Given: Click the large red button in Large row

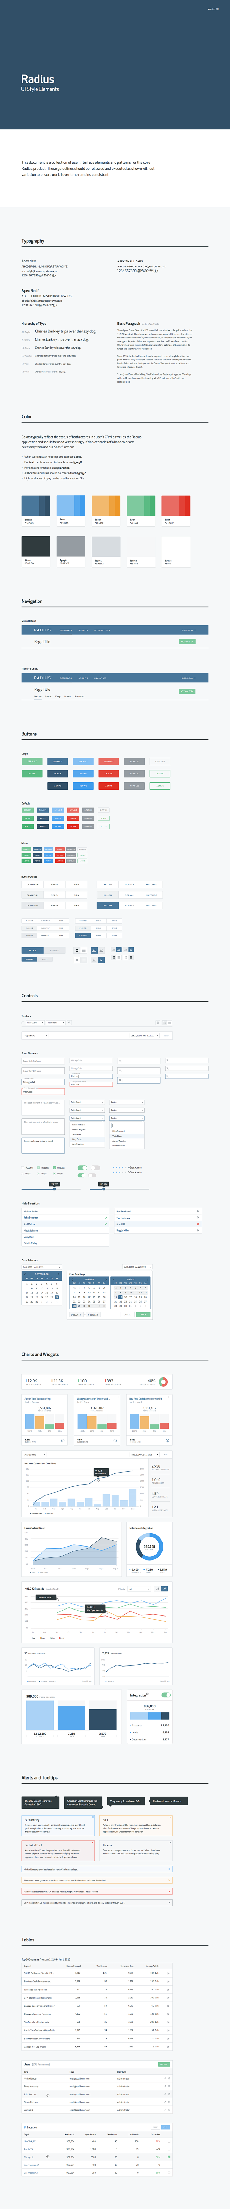Looking at the screenshot, I should [x=109, y=762].
